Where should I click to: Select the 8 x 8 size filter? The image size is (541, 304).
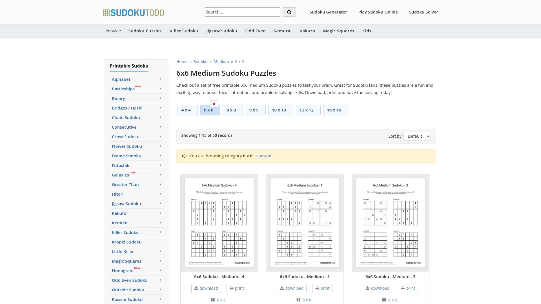[233, 110]
